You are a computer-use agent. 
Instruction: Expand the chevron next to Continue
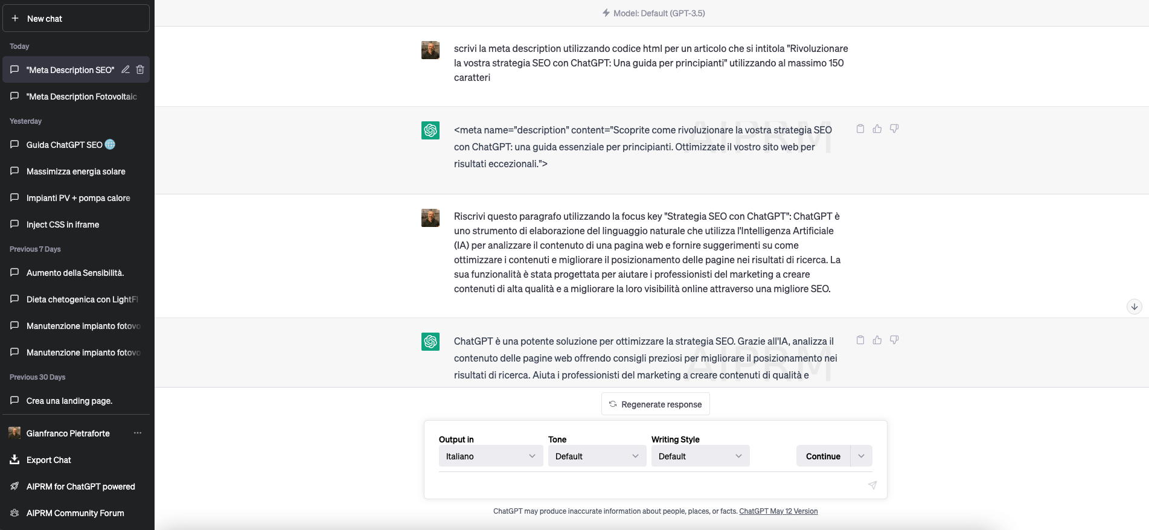point(862,456)
